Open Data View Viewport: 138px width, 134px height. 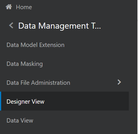pyautogui.click(x=20, y=121)
